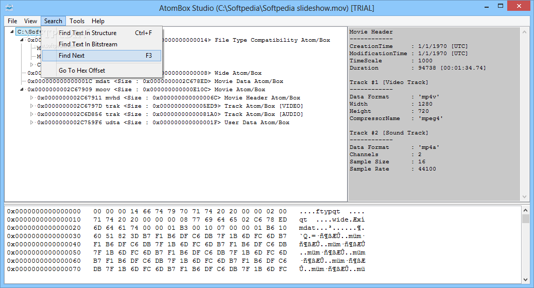Click the Height value 720

[423, 111]
